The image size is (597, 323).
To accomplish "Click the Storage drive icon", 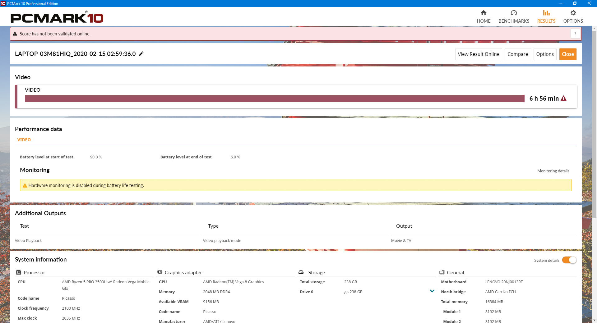I will click(x=301, y=272).
